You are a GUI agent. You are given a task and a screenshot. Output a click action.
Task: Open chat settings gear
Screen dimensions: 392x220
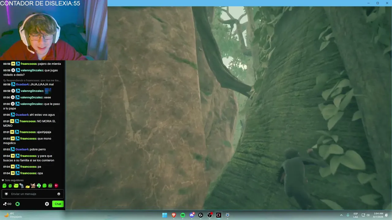(x=47, y=204)
